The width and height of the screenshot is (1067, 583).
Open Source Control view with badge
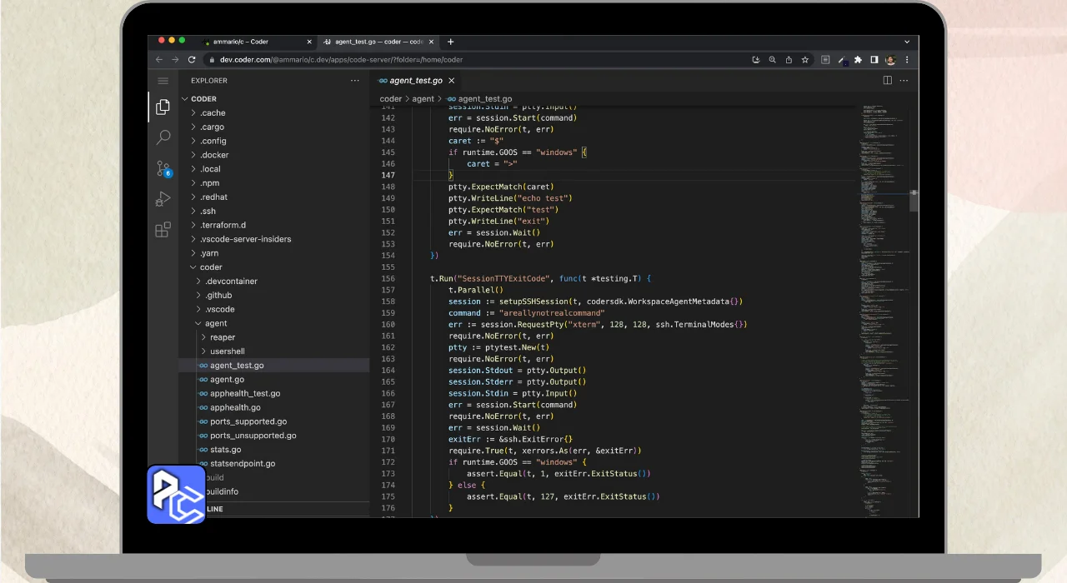pos(163,168)
